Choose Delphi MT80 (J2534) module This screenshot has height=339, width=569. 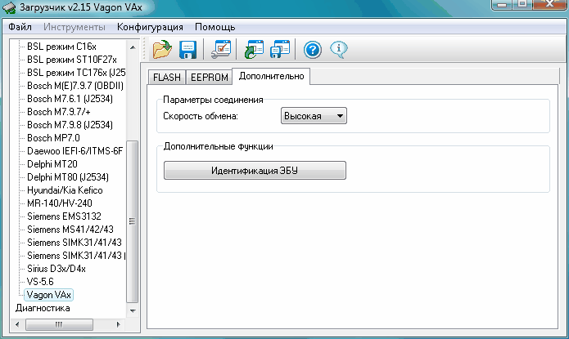pos(68,177)
